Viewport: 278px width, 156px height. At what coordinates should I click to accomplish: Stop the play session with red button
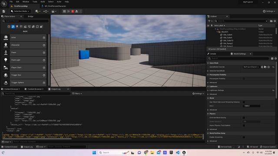73,11
